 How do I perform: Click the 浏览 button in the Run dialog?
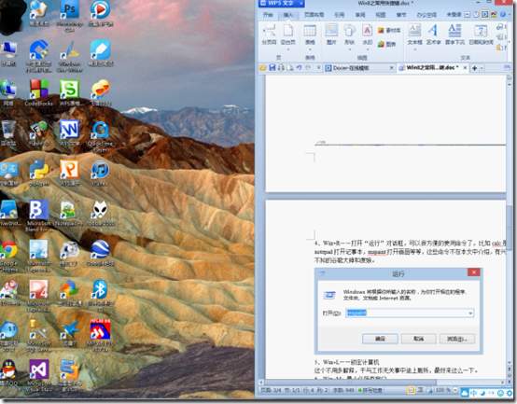point(457,339)
